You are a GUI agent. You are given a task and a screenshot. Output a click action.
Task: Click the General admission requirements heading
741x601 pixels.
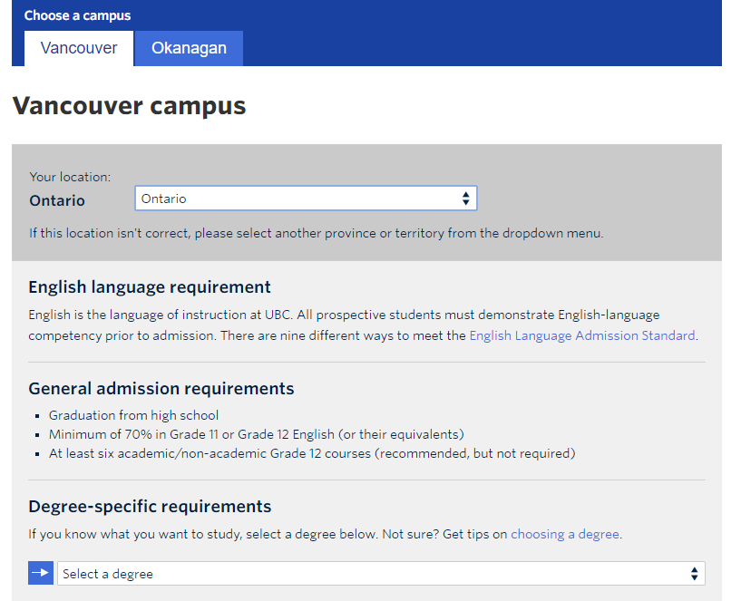(161, 389)
